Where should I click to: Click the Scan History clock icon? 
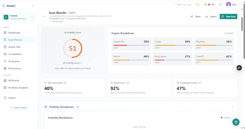coord(5,40)
